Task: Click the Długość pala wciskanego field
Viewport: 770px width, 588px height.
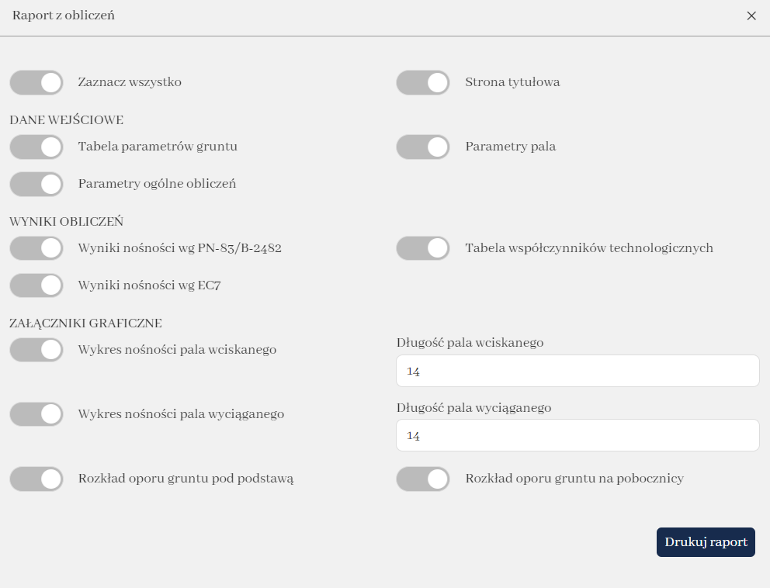Action: click(577, 371)
